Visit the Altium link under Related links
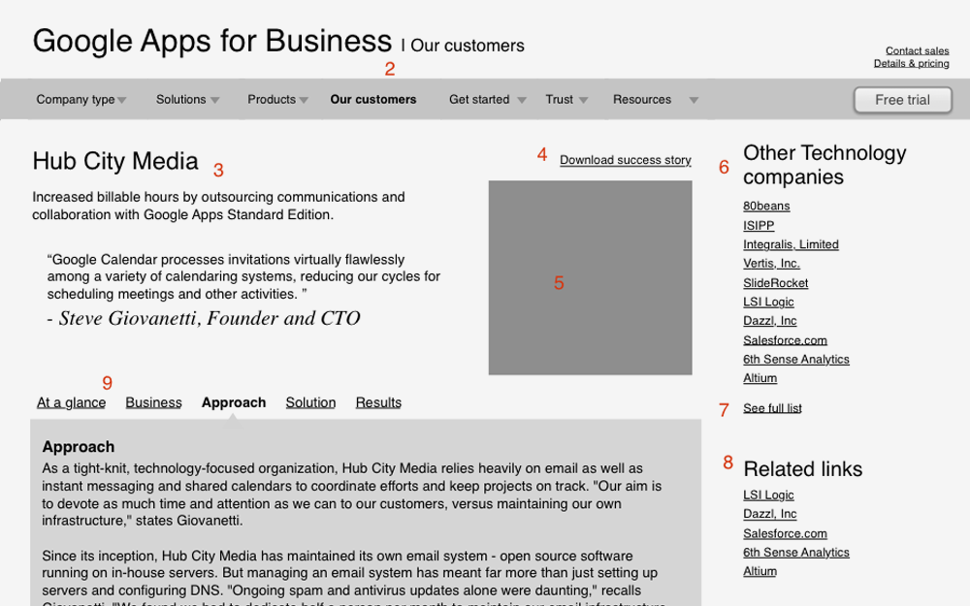 [760, 571]
